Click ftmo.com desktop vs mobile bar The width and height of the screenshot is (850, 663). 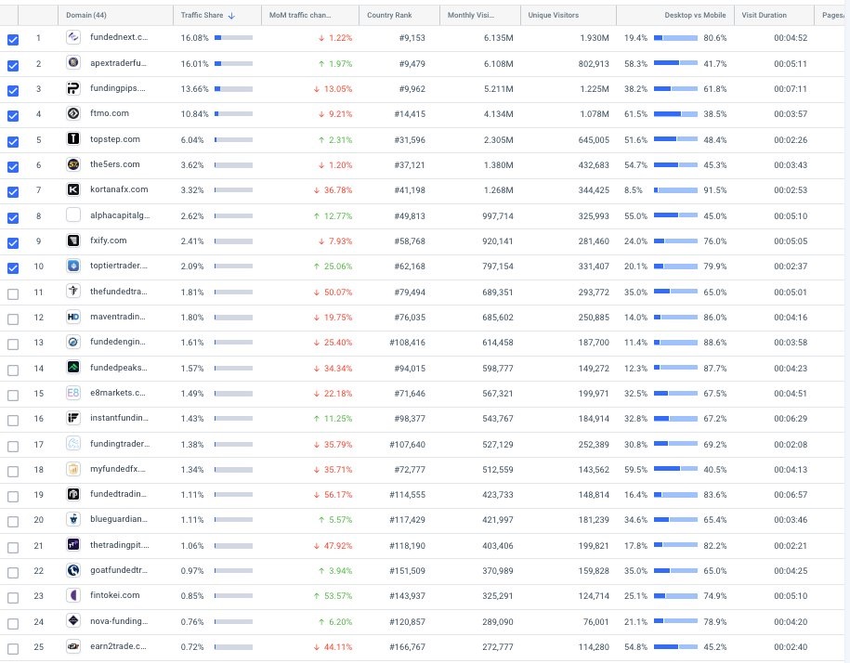click(675, 113)
